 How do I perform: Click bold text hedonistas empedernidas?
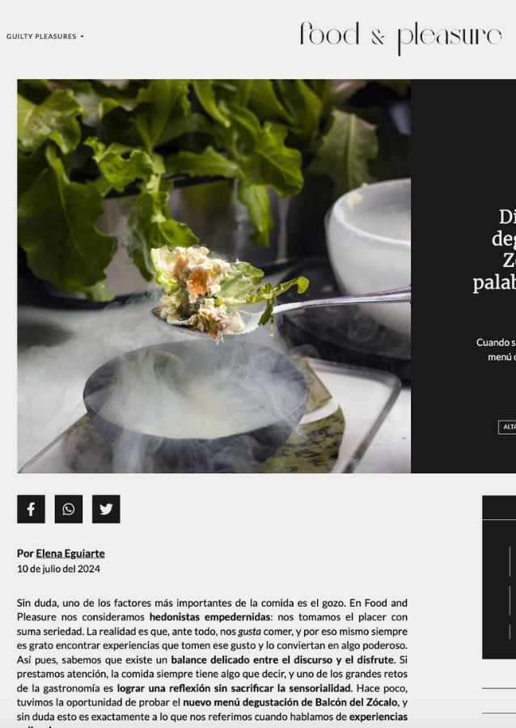209,617
